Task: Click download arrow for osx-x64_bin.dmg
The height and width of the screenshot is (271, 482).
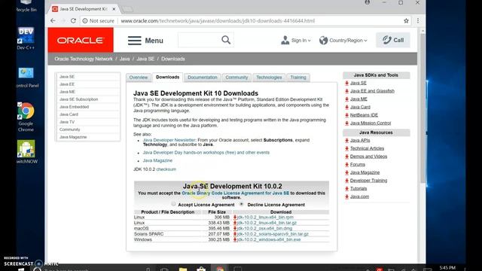Action: (x=235, y=228)
